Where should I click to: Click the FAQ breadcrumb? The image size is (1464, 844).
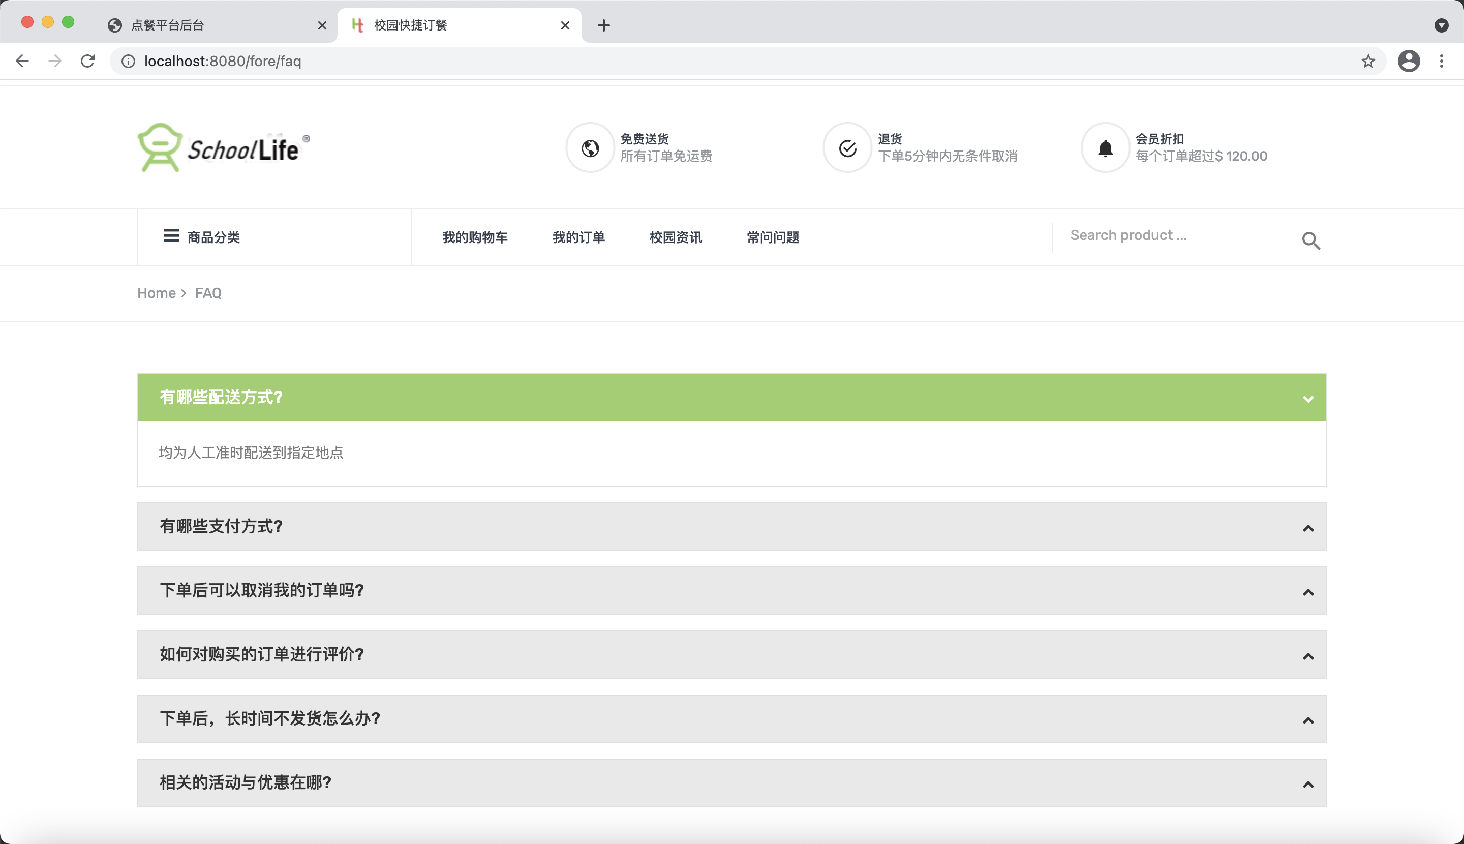tap(208, 293)
